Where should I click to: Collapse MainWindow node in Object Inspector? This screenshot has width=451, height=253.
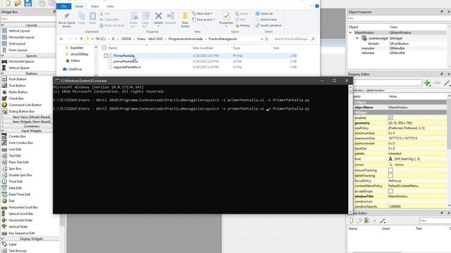[350, 33]
